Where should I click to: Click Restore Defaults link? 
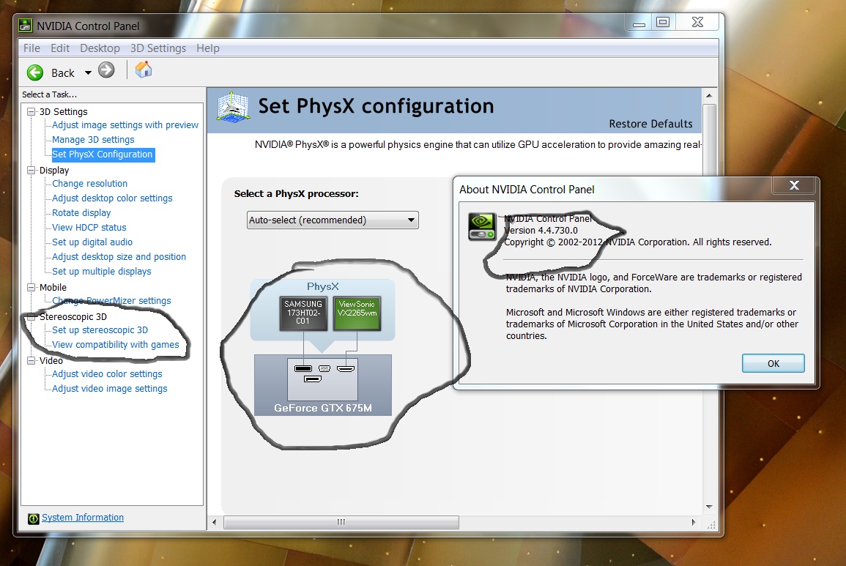pos(650,124)
